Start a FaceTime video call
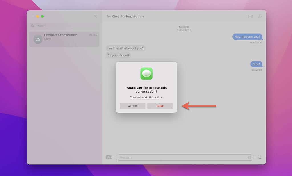Screen dimensions: 292x176 click(x=250, y=16)
